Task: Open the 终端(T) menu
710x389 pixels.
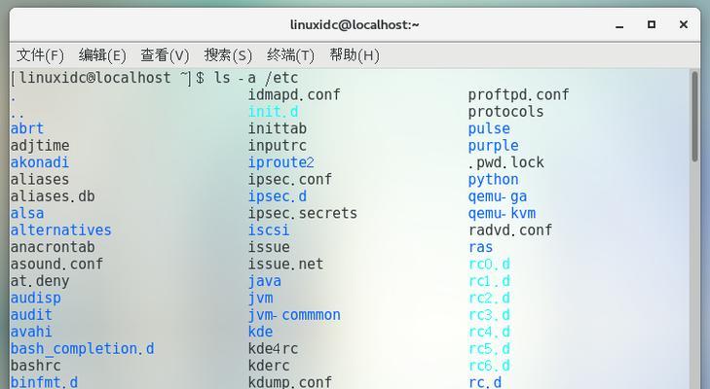Action: point(290,55)
